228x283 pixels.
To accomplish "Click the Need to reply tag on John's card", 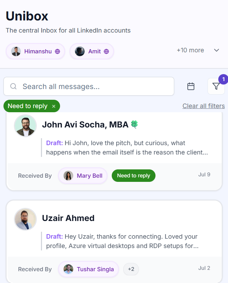I will pos(134,176).
